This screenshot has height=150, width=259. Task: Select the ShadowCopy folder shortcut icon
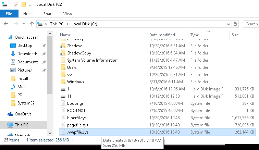point(63,53)
